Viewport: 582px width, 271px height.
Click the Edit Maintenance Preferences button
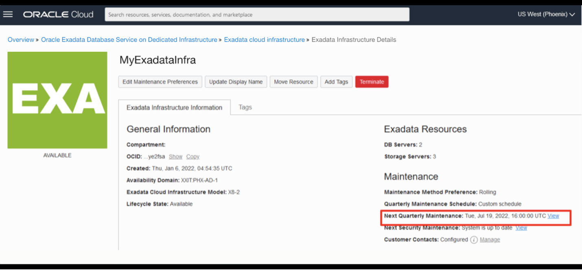(160, 82)
